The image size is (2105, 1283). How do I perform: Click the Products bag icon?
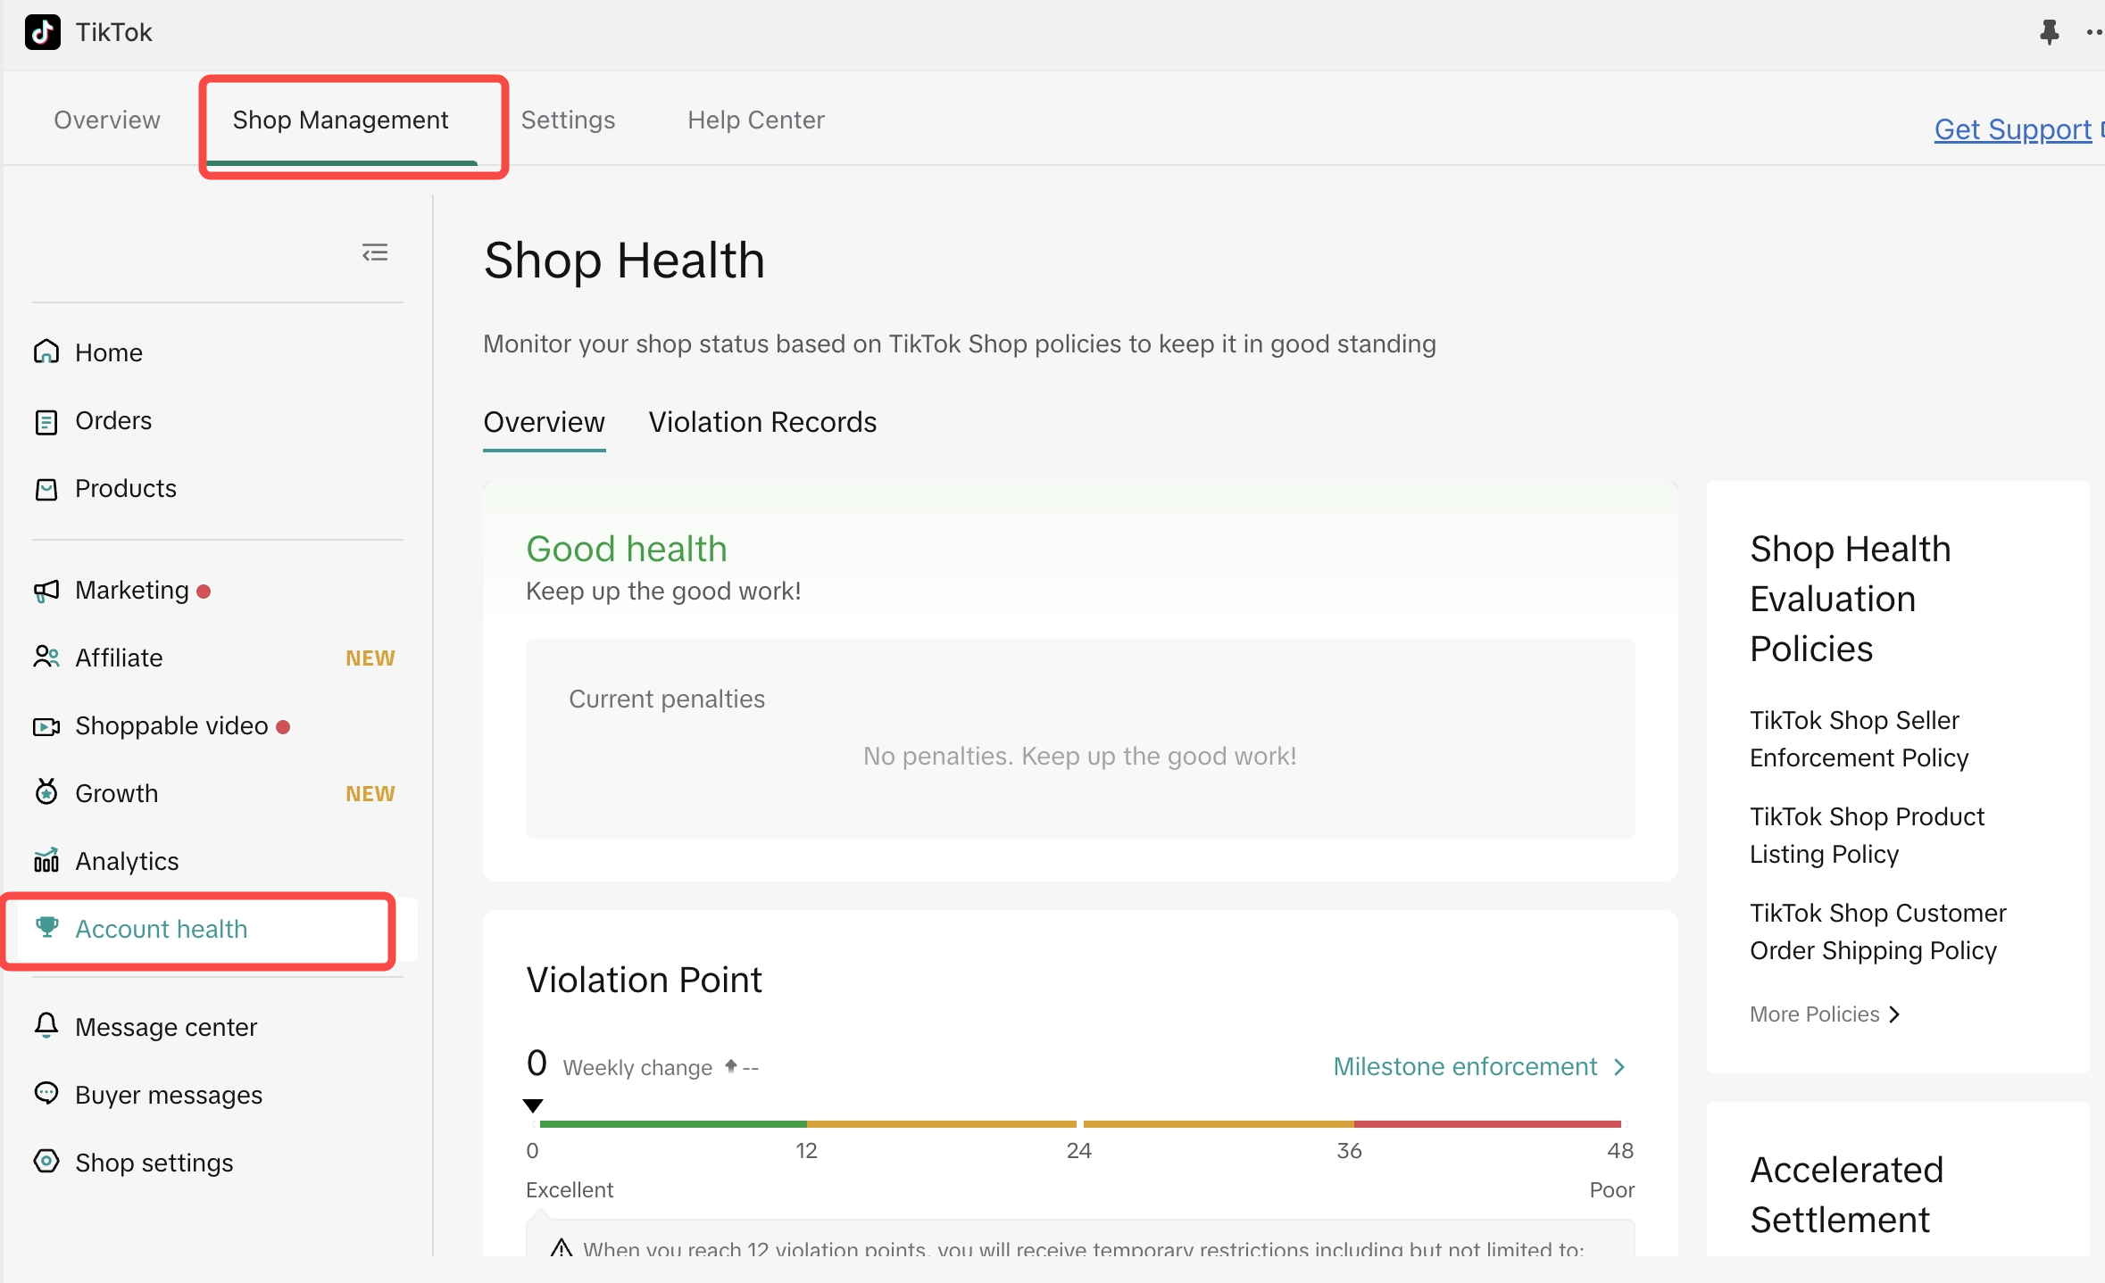click(46, 489)
